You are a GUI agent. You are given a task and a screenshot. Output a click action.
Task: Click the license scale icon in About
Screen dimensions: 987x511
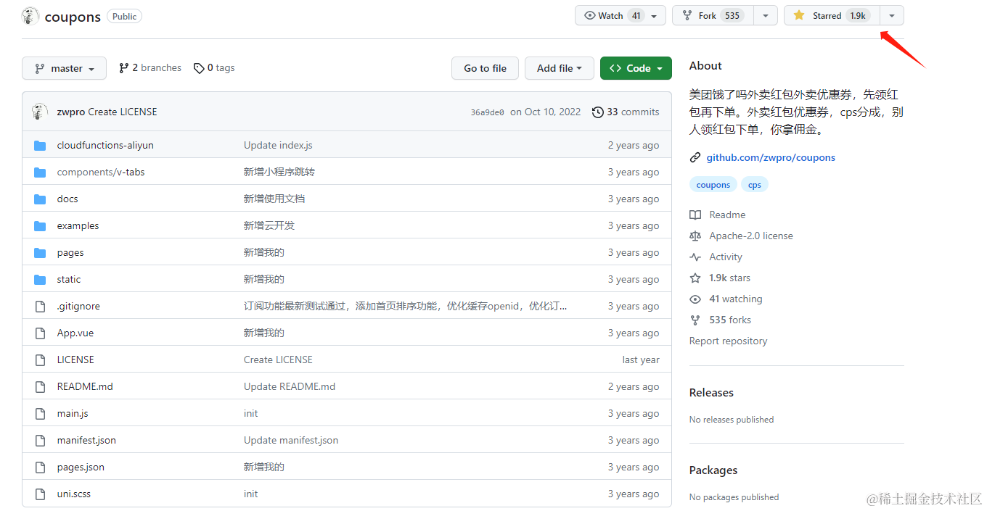695,236
